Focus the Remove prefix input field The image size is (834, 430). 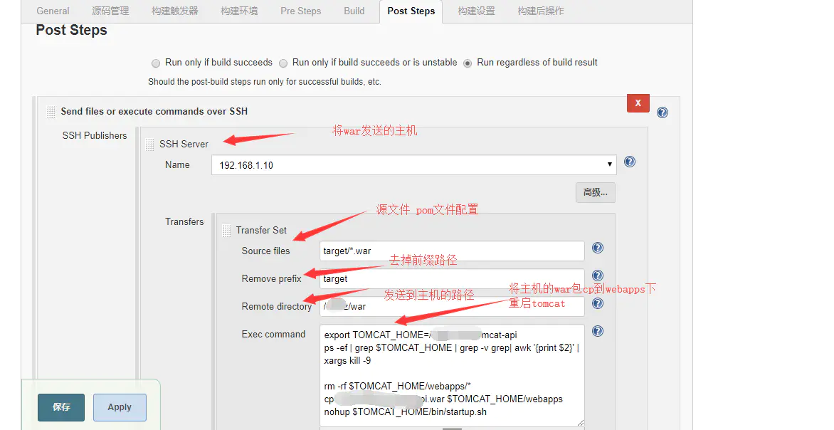[x=452, y=279]
